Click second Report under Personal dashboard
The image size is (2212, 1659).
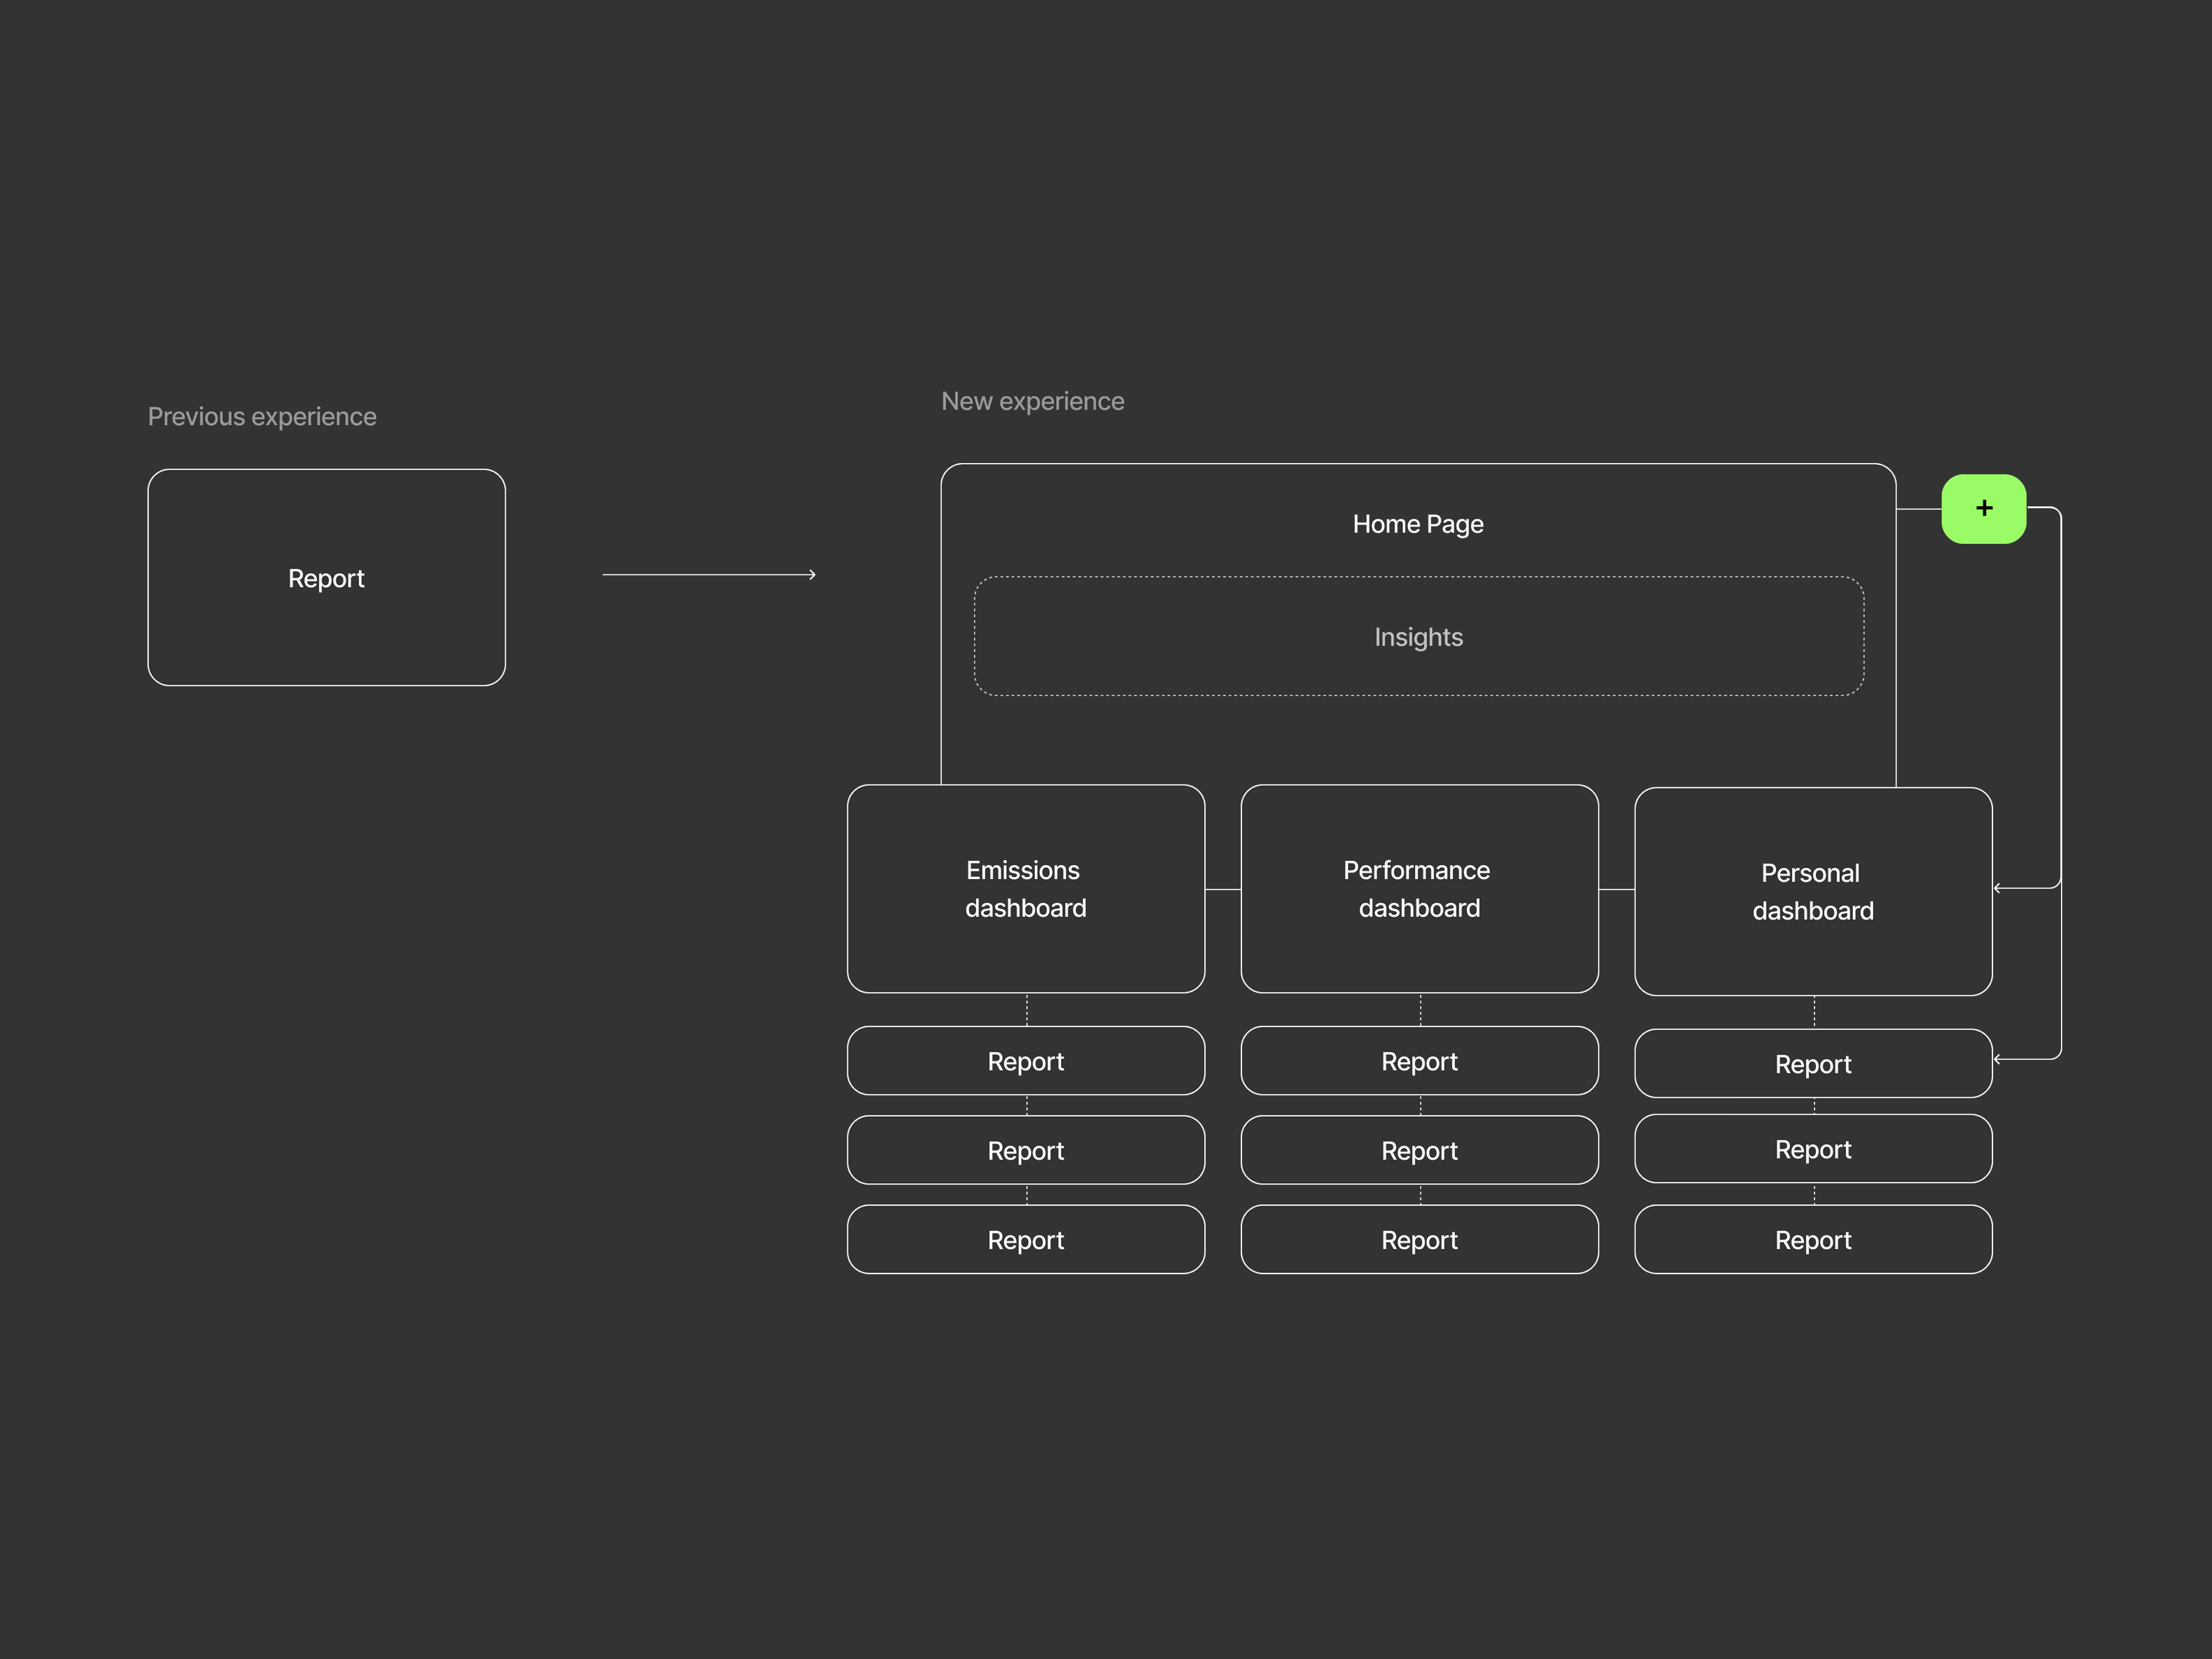(1812, 1149)
